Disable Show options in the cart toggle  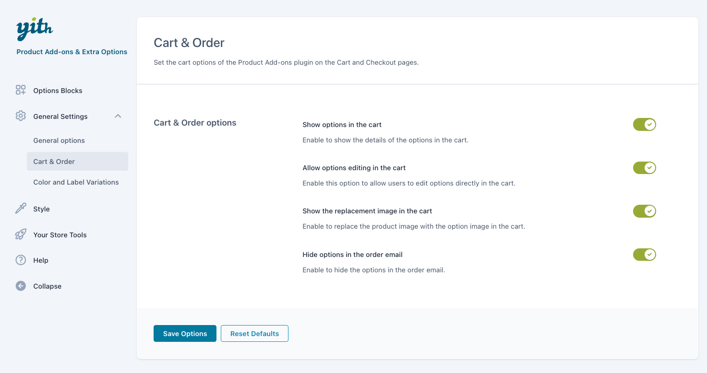[644, 125]
